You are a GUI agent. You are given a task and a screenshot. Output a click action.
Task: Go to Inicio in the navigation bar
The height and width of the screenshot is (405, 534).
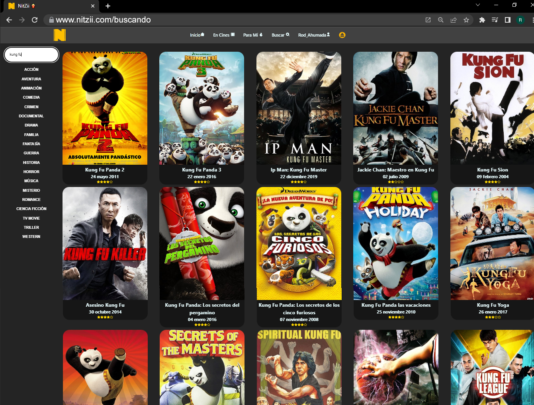pyautogui.click(x=197, y=35)
